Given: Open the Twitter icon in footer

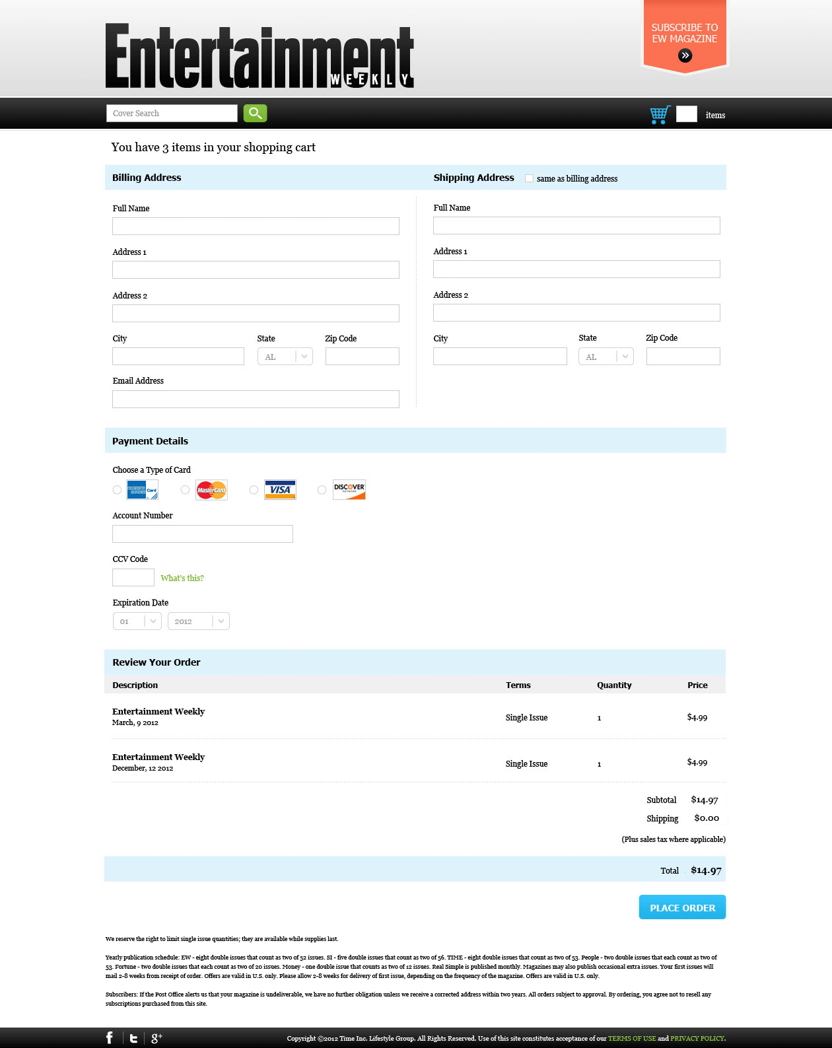Looking at the screenshot, I should click(133, 1038).
